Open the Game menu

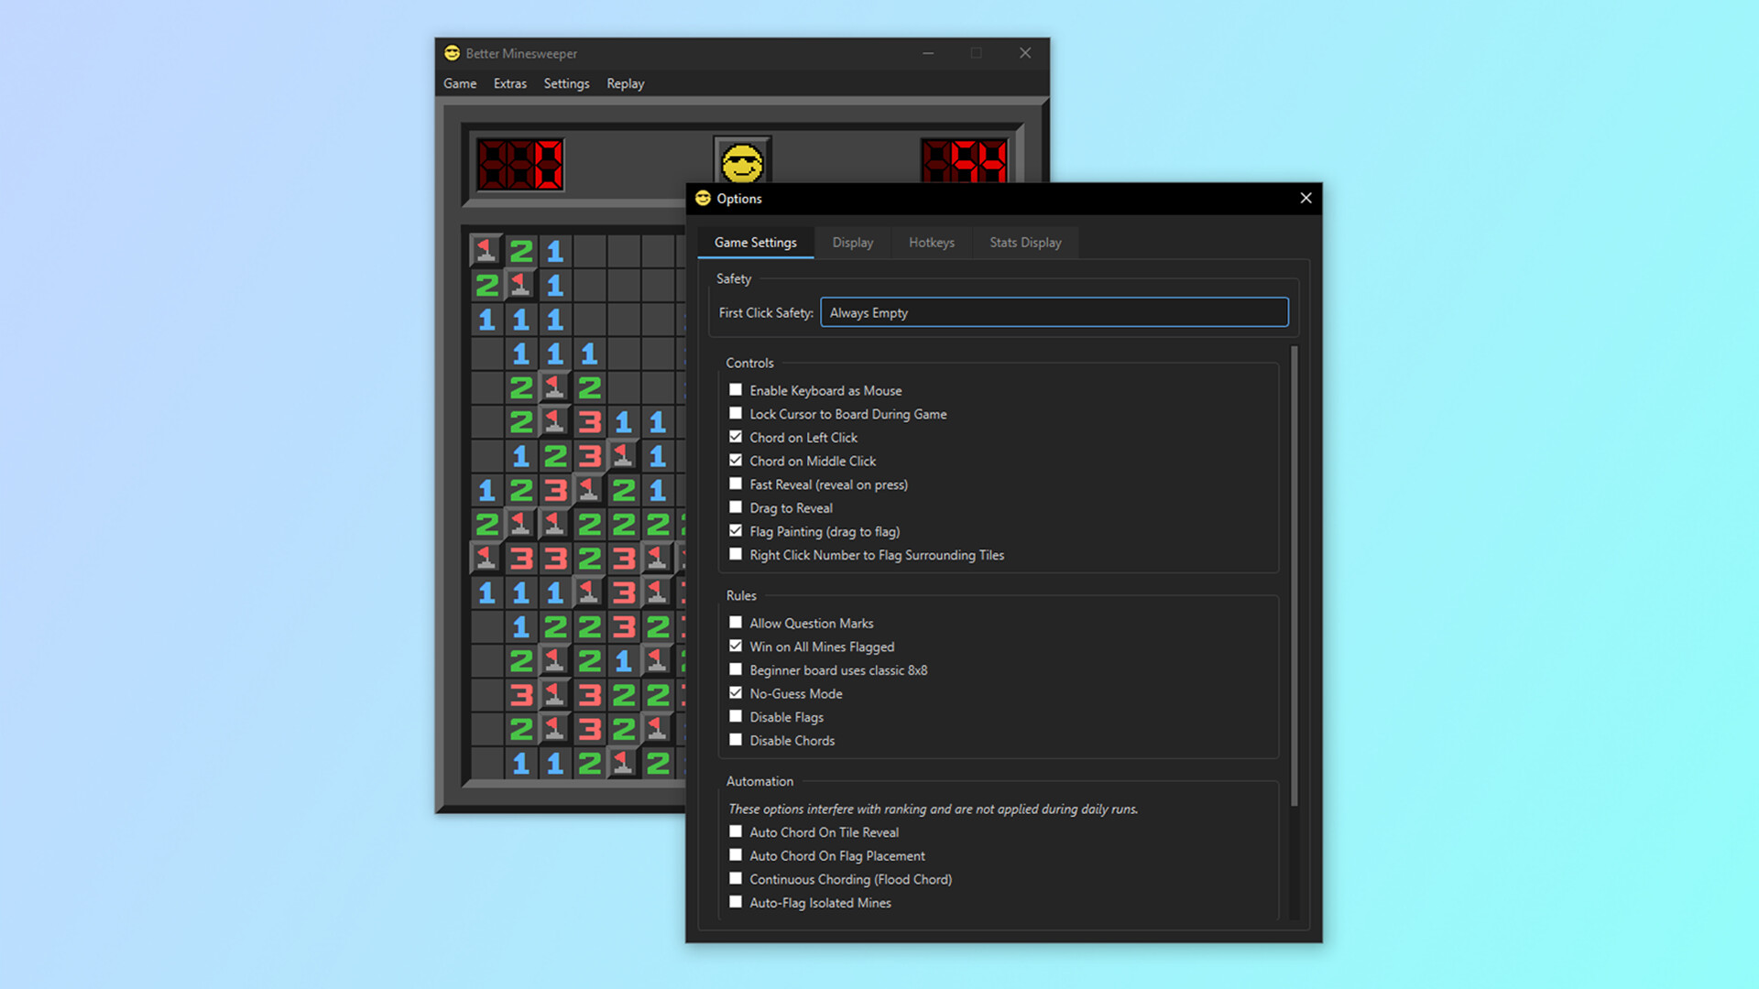click(459, 83)
